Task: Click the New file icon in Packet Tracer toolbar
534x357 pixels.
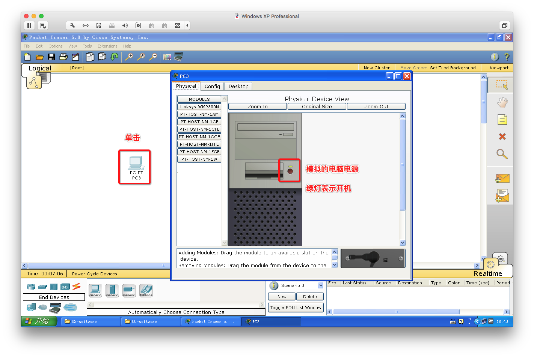Action: 27,57
